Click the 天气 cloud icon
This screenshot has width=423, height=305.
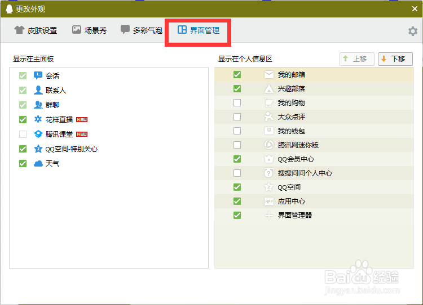[38, 163]
